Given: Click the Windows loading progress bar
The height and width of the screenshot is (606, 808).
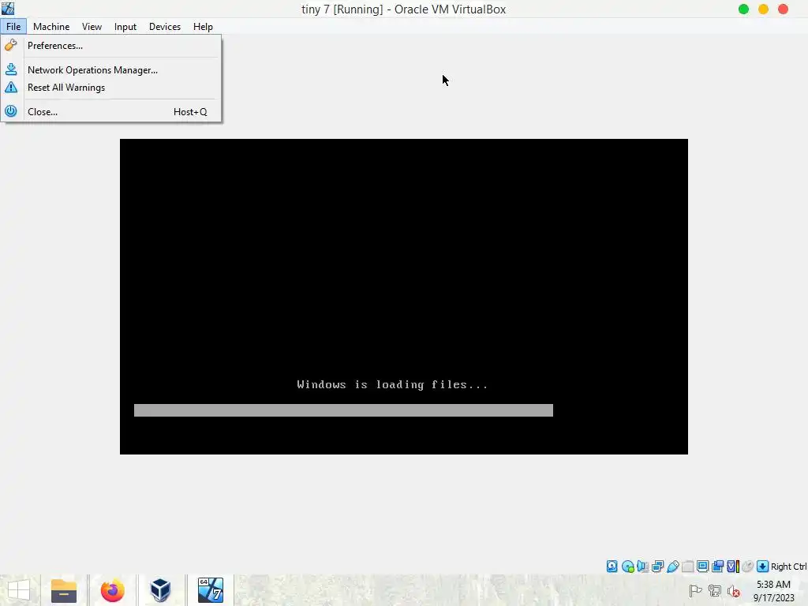Looking at the screenshot, I should (343, 410).
